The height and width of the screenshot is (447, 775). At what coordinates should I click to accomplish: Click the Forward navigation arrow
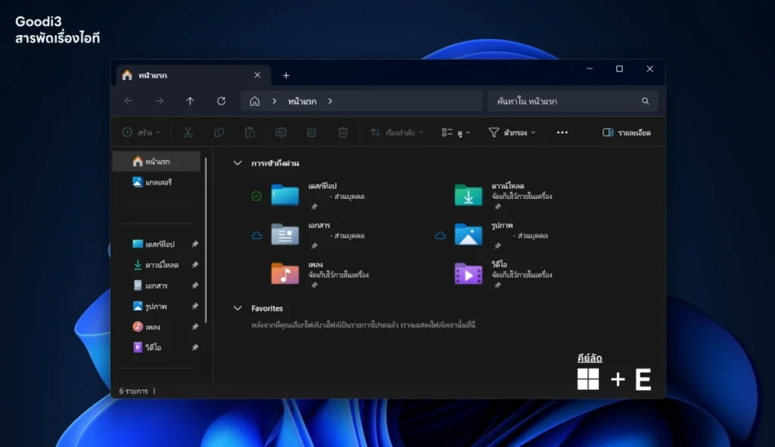click(x=159, y=101)
